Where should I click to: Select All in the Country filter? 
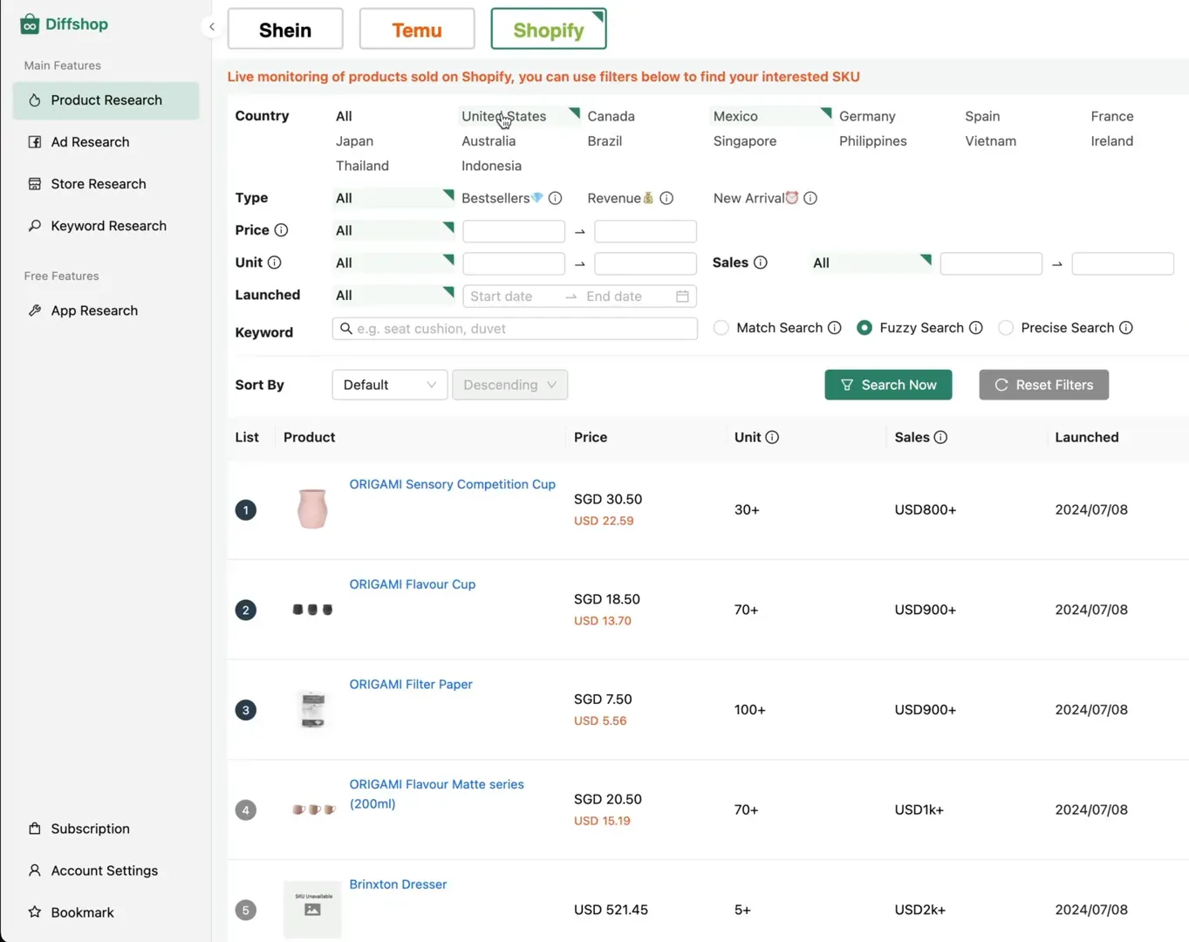(344, 116)
